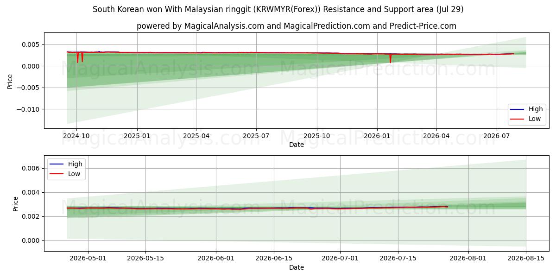Click the '2025-01' tick label on the top chart
556x278 pixels.
coord(137,136)
